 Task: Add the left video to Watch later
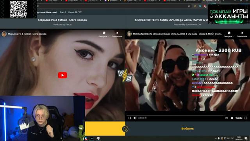click(104, 34)
